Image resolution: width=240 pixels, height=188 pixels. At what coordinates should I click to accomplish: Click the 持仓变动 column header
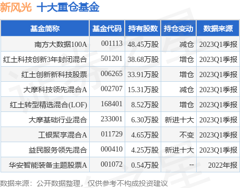pos(178,29)
